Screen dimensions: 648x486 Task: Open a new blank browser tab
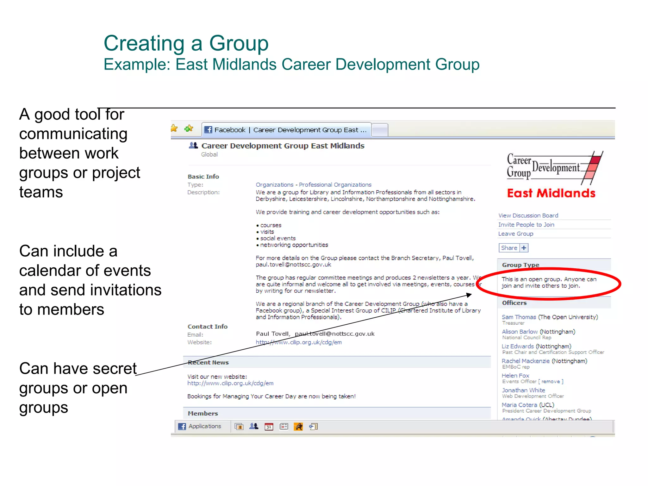pyautogui.click(x=380, y=130)
